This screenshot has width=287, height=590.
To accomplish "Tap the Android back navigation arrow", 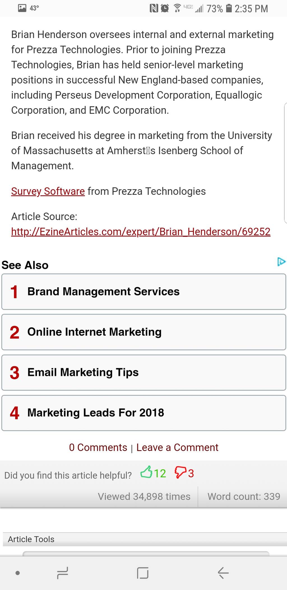I will [x=223, y=573].
